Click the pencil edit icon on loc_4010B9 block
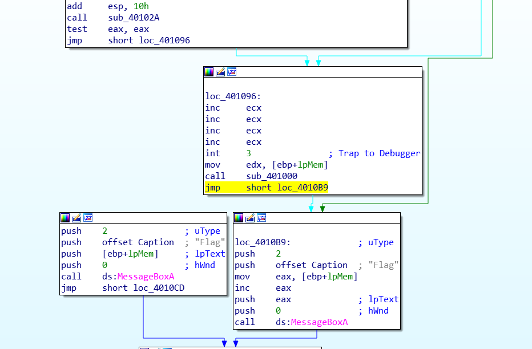Image resolution: width=532 pixels, height=349 pixels. [251, 218]
